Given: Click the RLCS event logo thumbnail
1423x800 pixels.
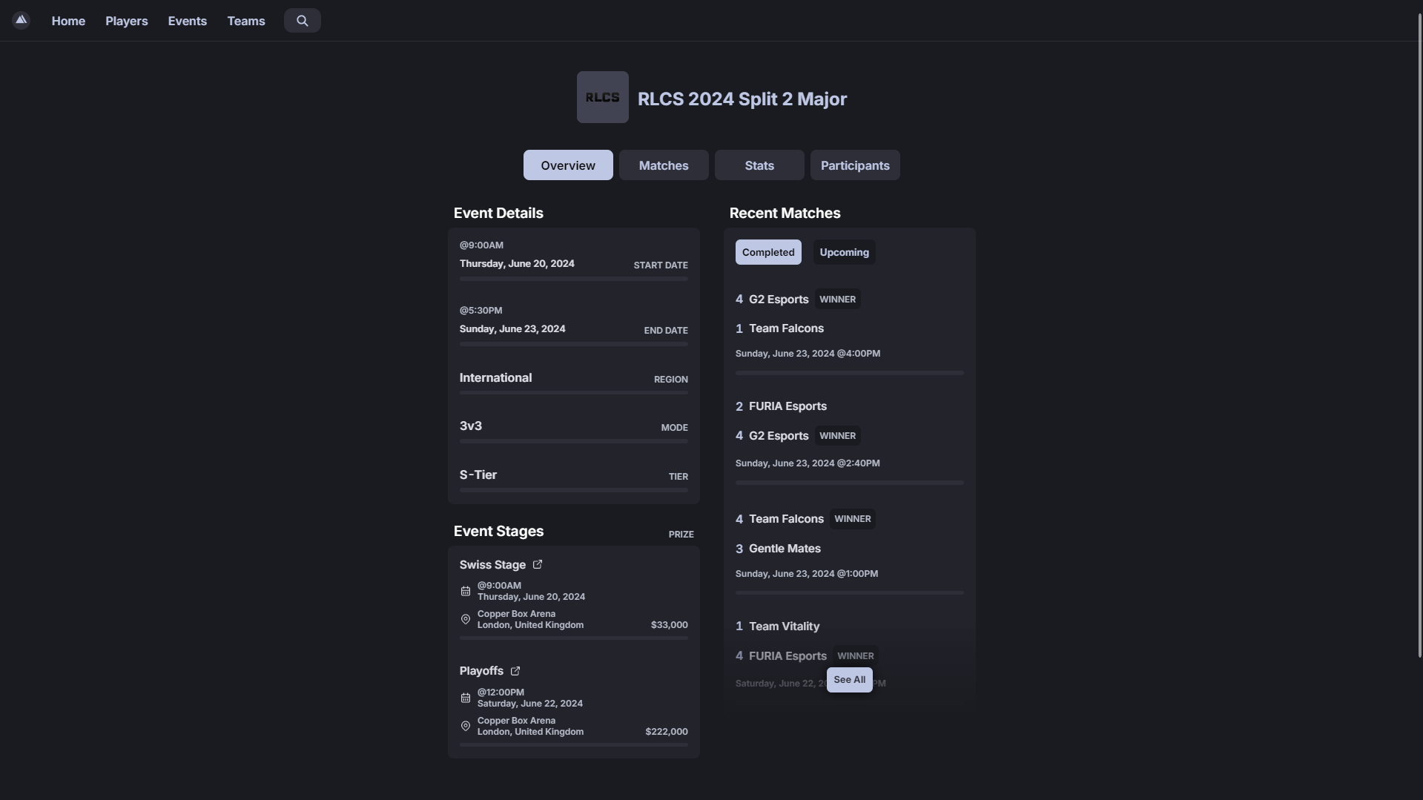Looking at the screenshot, I should (602, 97).
